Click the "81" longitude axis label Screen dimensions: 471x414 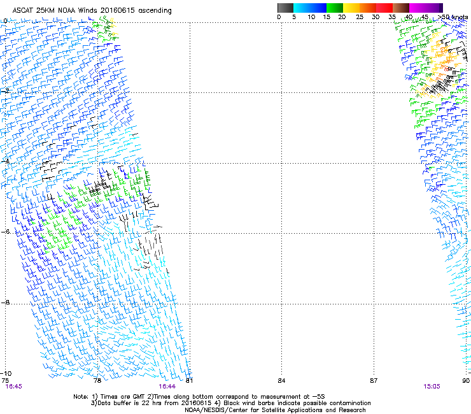click(189, 381)
